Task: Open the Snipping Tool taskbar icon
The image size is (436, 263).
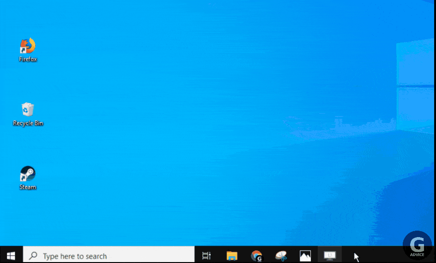Action: click(281, 256)
